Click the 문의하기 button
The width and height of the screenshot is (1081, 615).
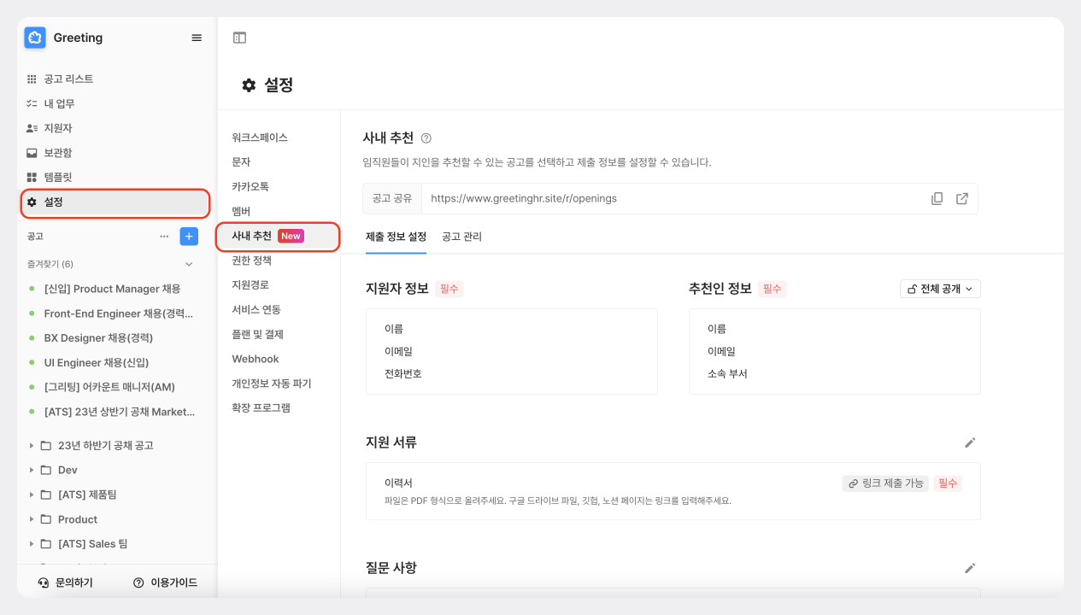click(x=66, y=583)
